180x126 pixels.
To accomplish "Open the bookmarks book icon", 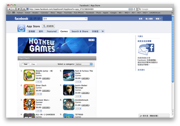I will (9, 13).
